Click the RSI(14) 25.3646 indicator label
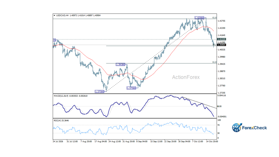The image size is (279, 157). click(61, 120)
